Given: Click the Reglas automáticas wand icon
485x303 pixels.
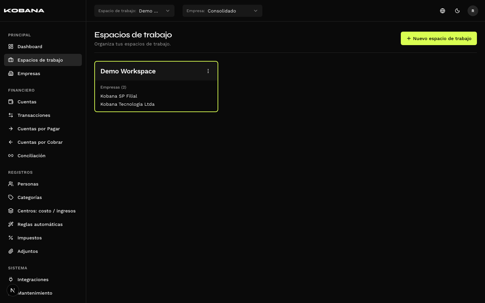Looking at the screenshot, I should click(11, 224).
